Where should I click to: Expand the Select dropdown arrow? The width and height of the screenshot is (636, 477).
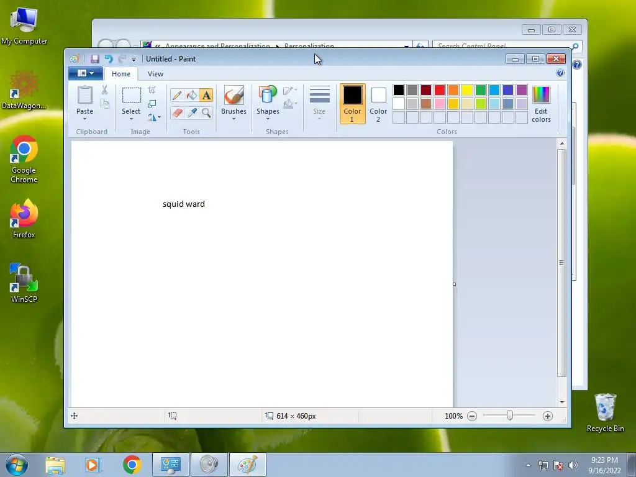[x=131, y=119]
